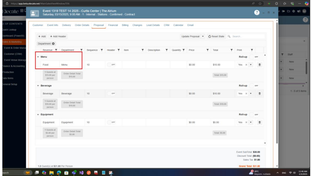Remove the Department grouping chip
This screenshot has width=312, height=176.
pos(53,44)
